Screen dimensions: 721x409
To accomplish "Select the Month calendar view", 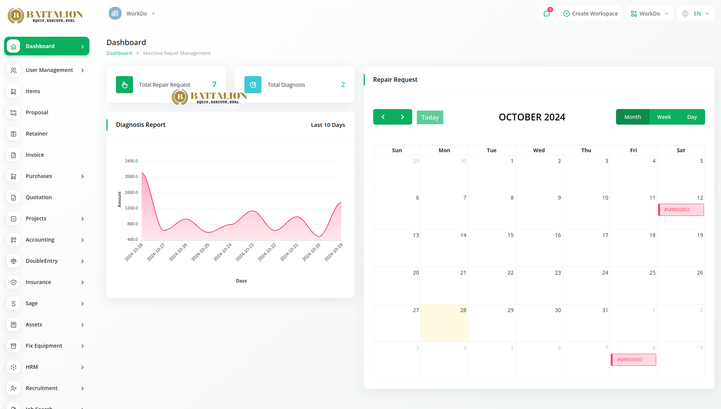I will point(632,117).
